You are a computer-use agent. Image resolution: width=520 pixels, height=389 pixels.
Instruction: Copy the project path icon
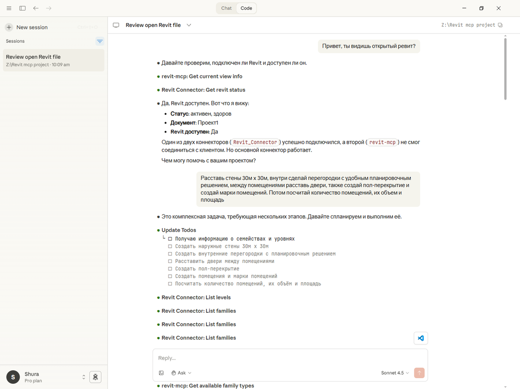tap(500, 25)
